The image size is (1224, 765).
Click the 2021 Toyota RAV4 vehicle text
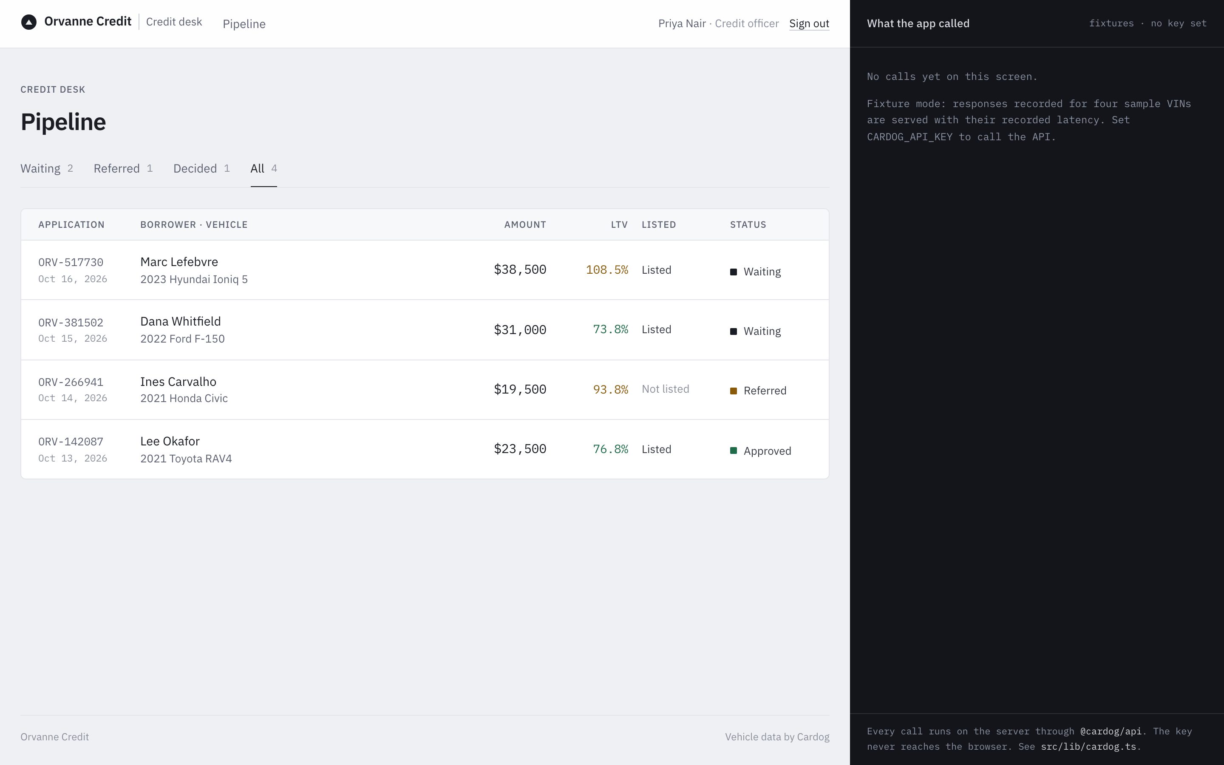186,459
